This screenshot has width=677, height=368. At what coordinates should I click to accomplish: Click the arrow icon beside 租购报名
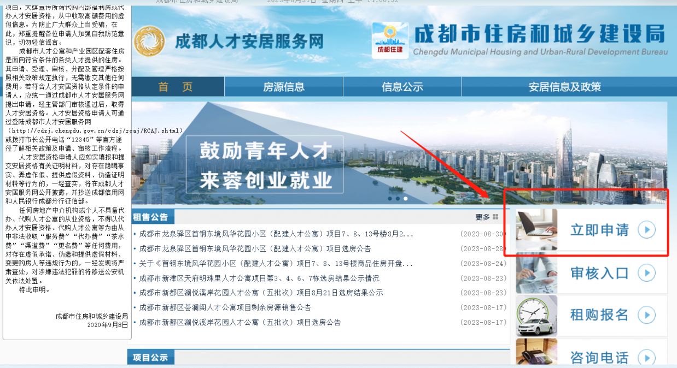(x=646, y=315)
